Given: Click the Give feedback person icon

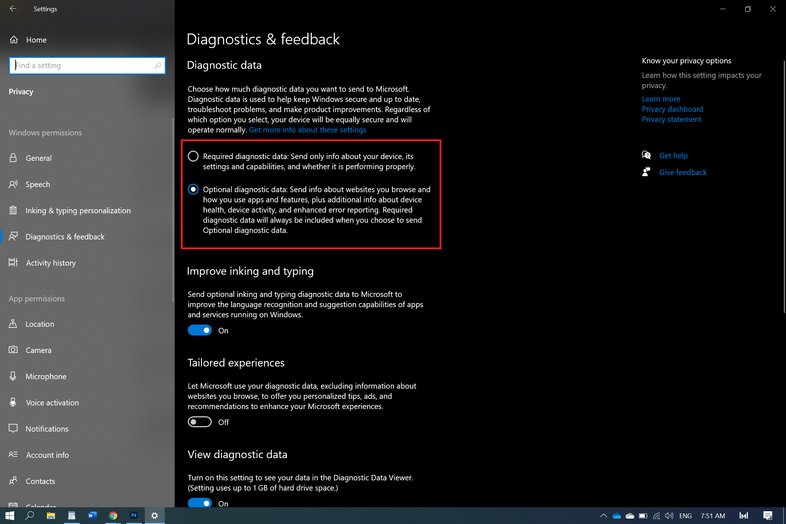Looking at the screenshot, I should tap(646, 172).
